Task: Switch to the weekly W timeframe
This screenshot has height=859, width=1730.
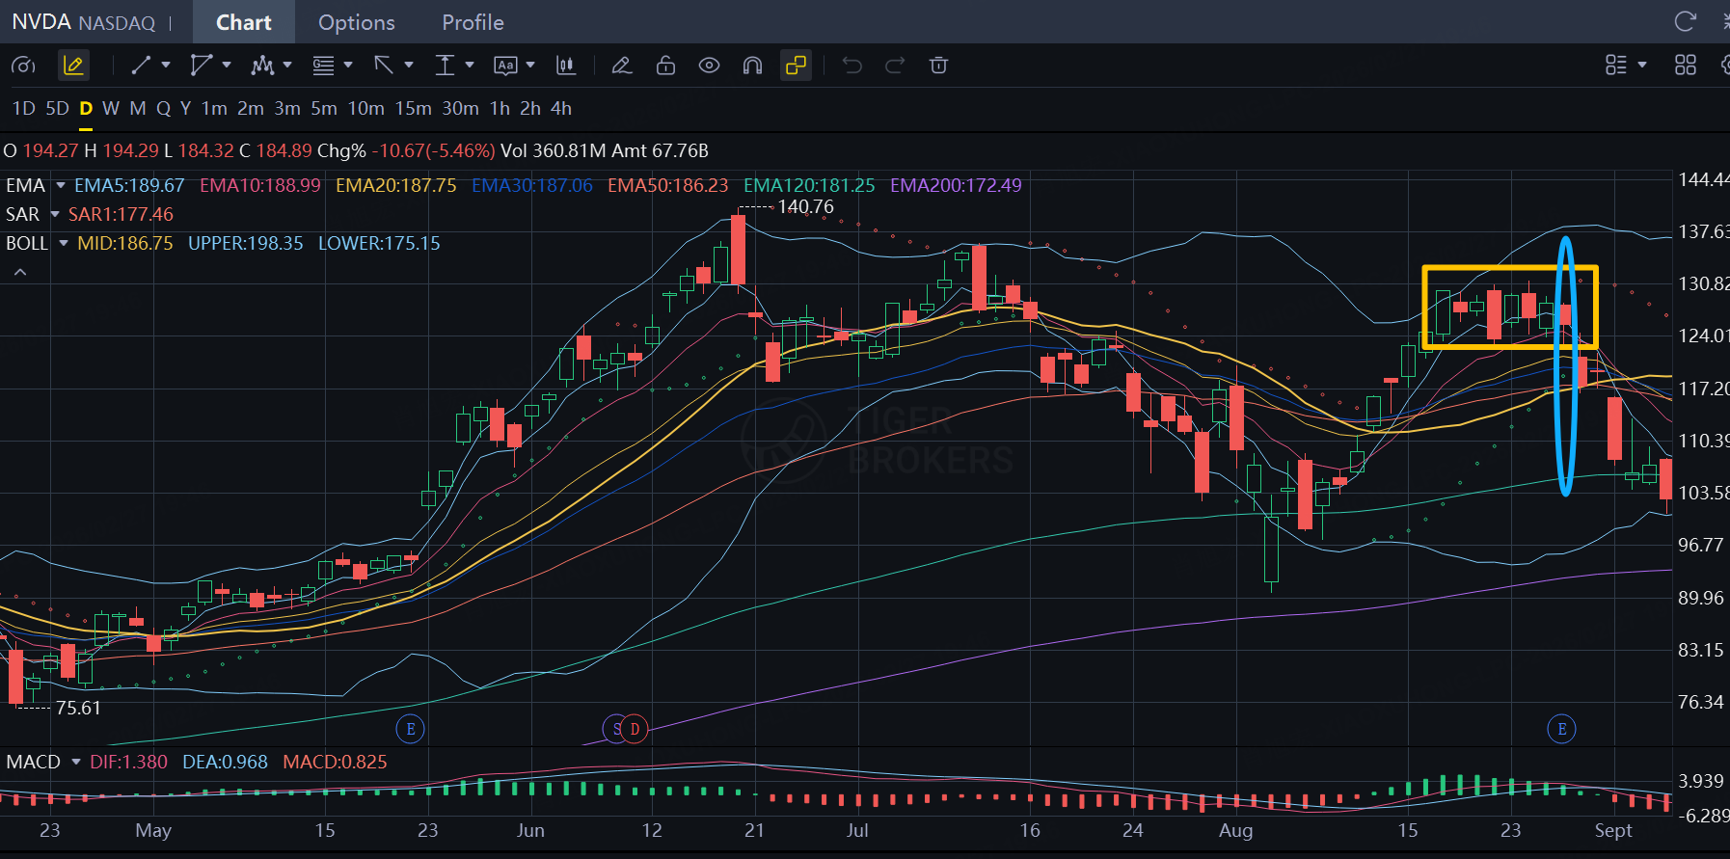Action: point(111,108)
